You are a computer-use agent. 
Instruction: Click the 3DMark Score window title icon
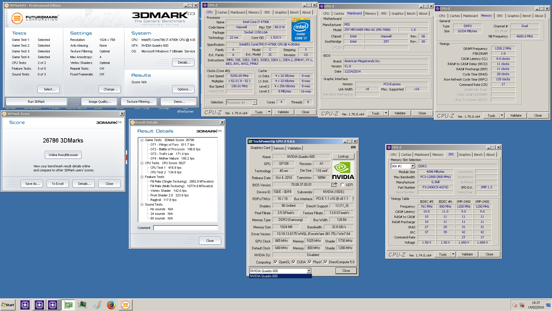point(4,114)
